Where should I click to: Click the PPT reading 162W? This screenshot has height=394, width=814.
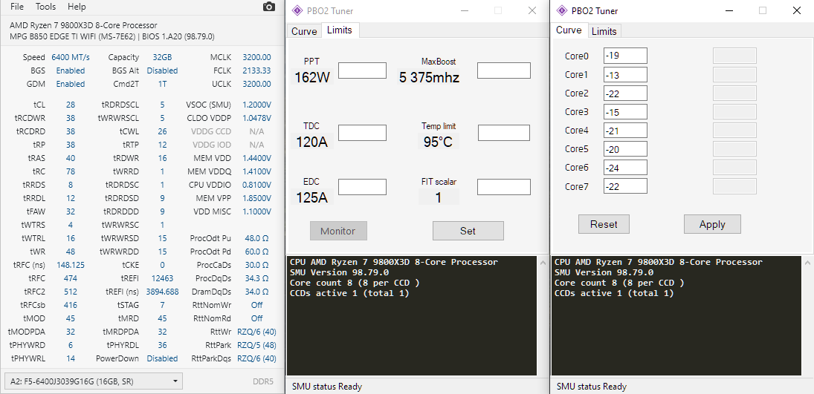[x=312, y=78]
